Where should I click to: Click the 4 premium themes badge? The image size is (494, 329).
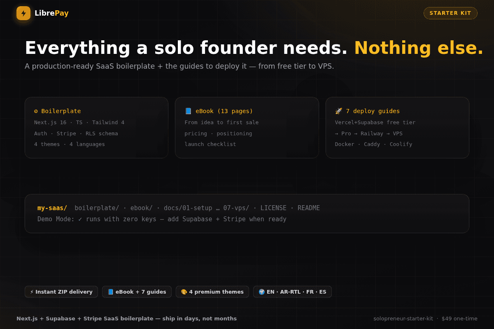(212, 292)
